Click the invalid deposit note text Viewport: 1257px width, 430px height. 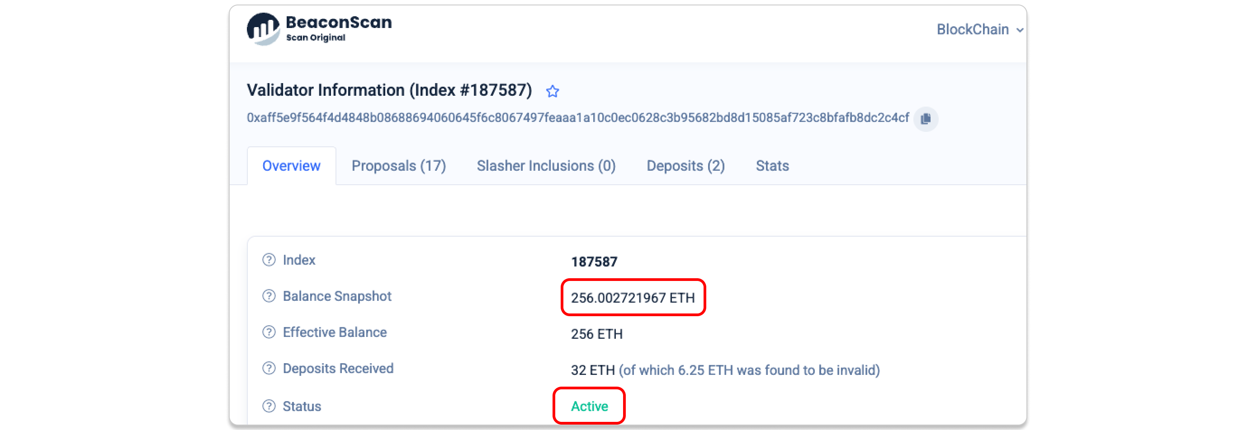(x=749, y=370)
